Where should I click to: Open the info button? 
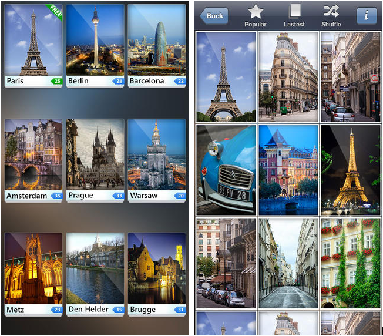[367, 16]
